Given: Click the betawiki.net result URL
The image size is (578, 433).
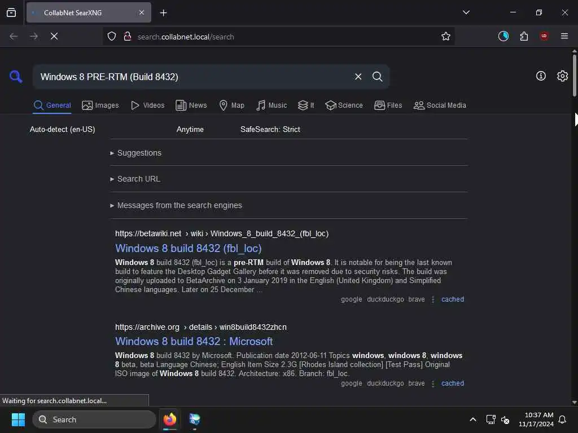Looking at the screenshot, I should (x=221, y=233).
